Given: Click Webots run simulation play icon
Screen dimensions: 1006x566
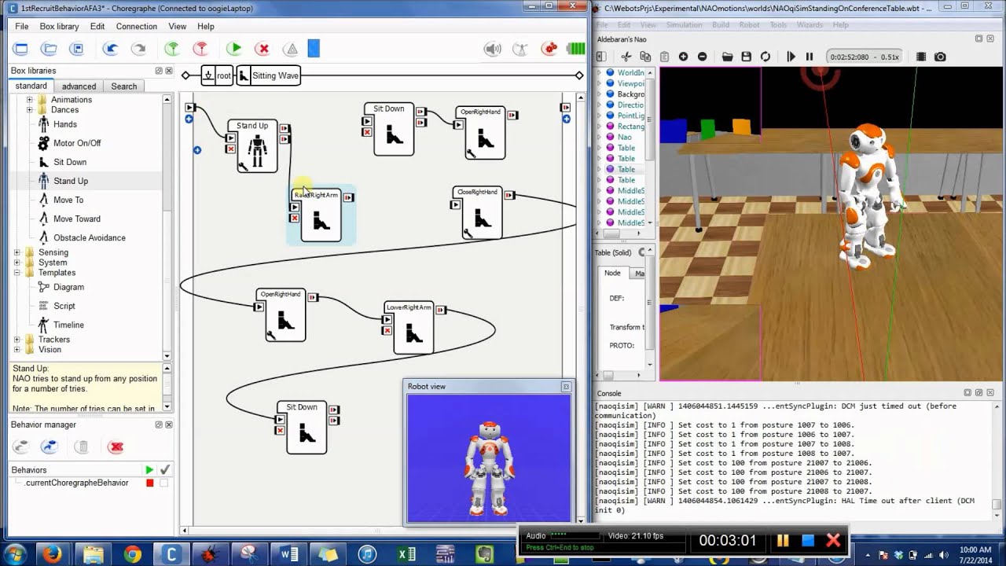Looking at the screenshot, I should pyautogui.click(x=791, y=57).
